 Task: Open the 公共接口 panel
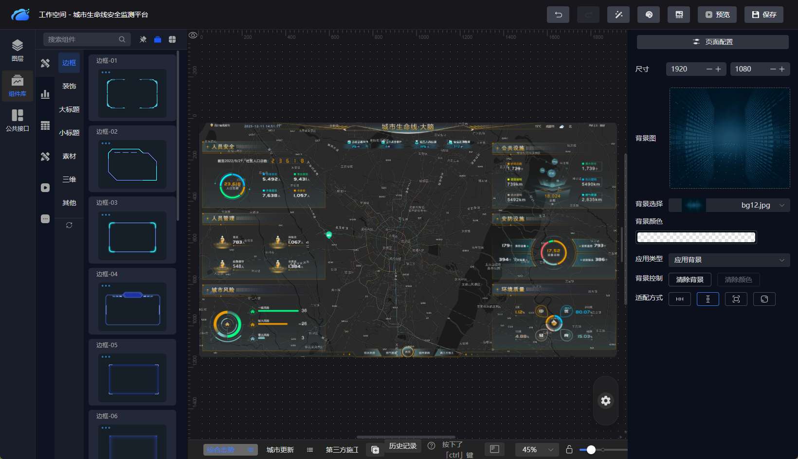(x=18, y=120)
